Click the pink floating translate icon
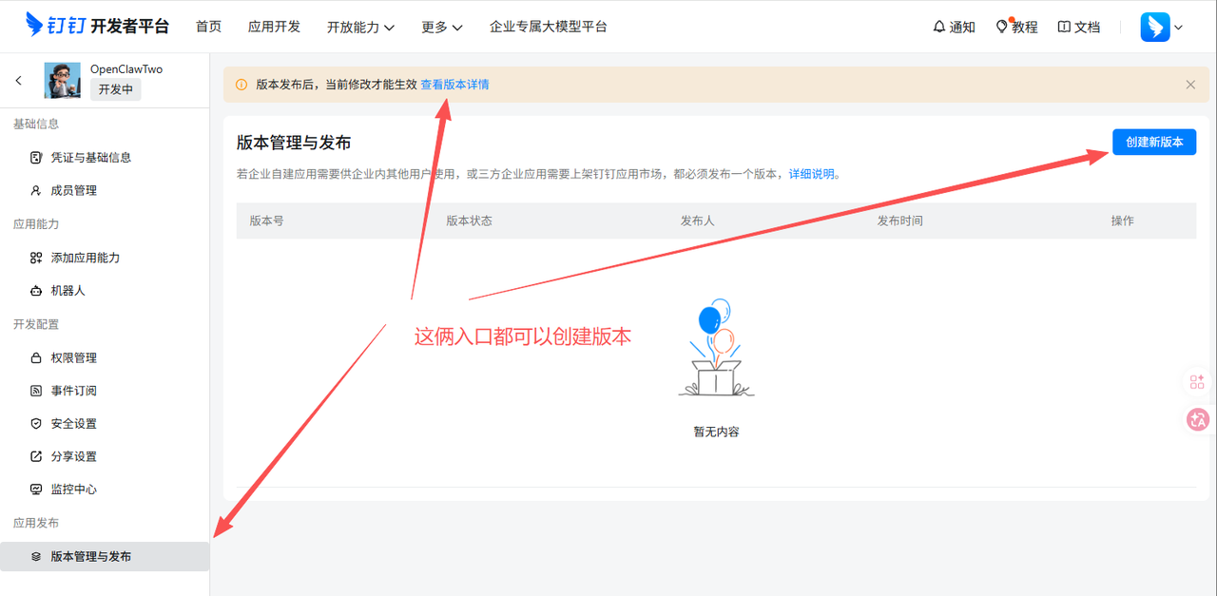 point(1197,419)
